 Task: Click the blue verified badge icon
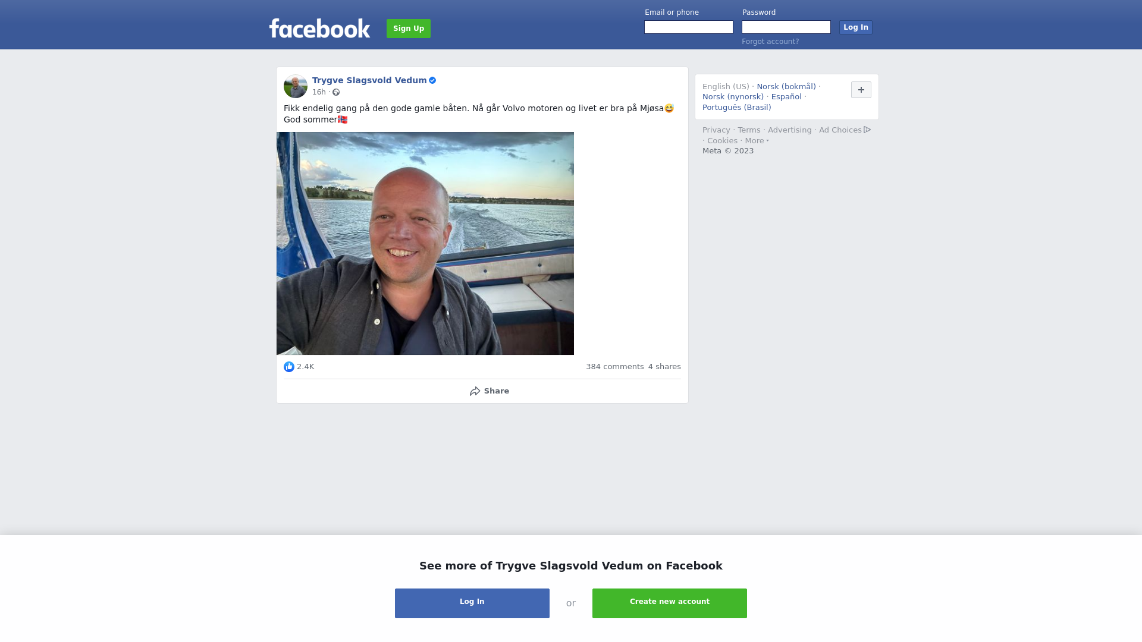coord(432,80)
